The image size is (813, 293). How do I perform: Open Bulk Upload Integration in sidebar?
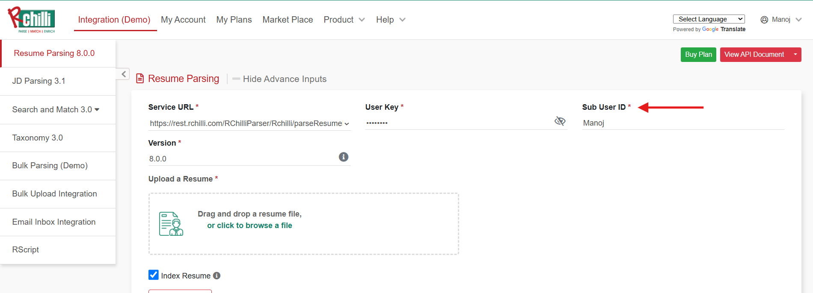pos(58,194)
